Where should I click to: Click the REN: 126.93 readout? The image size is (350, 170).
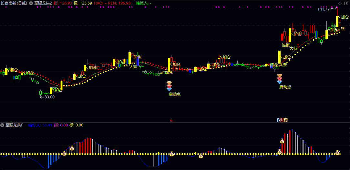pyautogui.click(x=119, y=3)
